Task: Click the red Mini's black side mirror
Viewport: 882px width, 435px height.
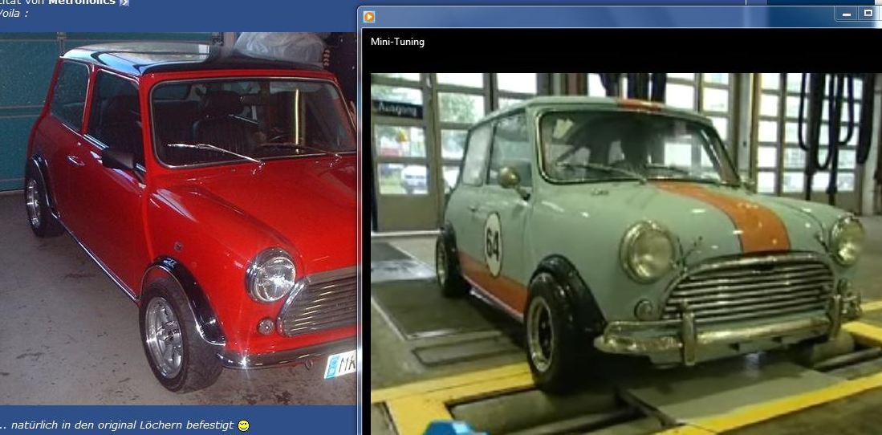Action: click(118, 158)
